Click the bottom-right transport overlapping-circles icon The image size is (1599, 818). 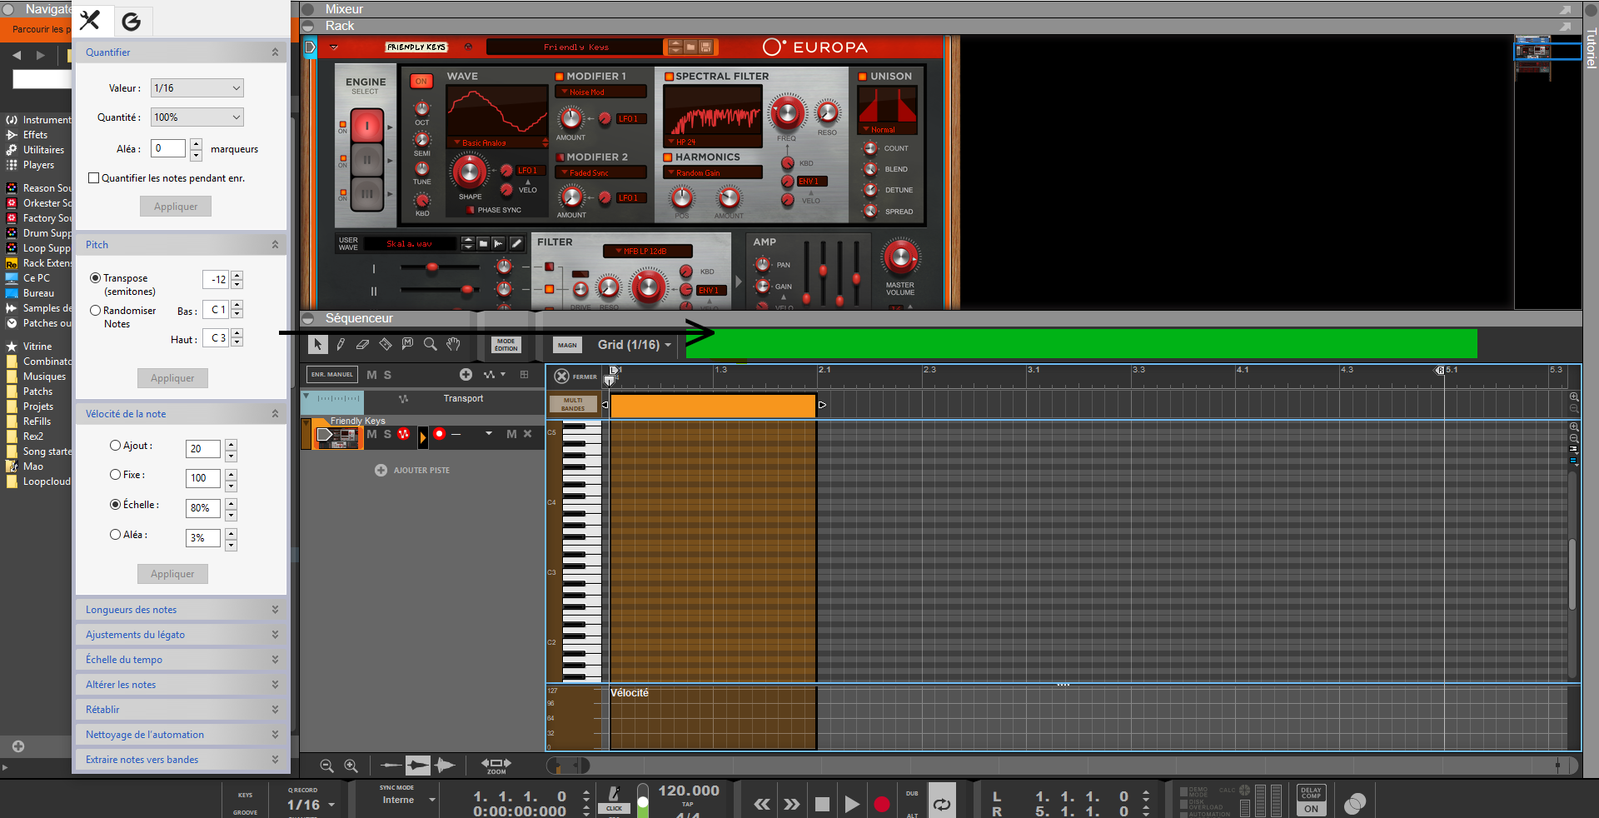click(1355, 803)
